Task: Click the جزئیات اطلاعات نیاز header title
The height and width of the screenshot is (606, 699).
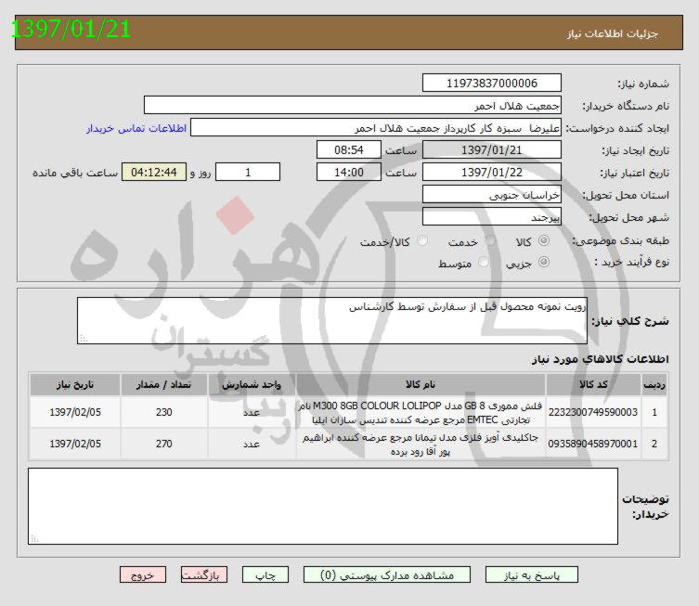Action: click(x=613, y=33)
